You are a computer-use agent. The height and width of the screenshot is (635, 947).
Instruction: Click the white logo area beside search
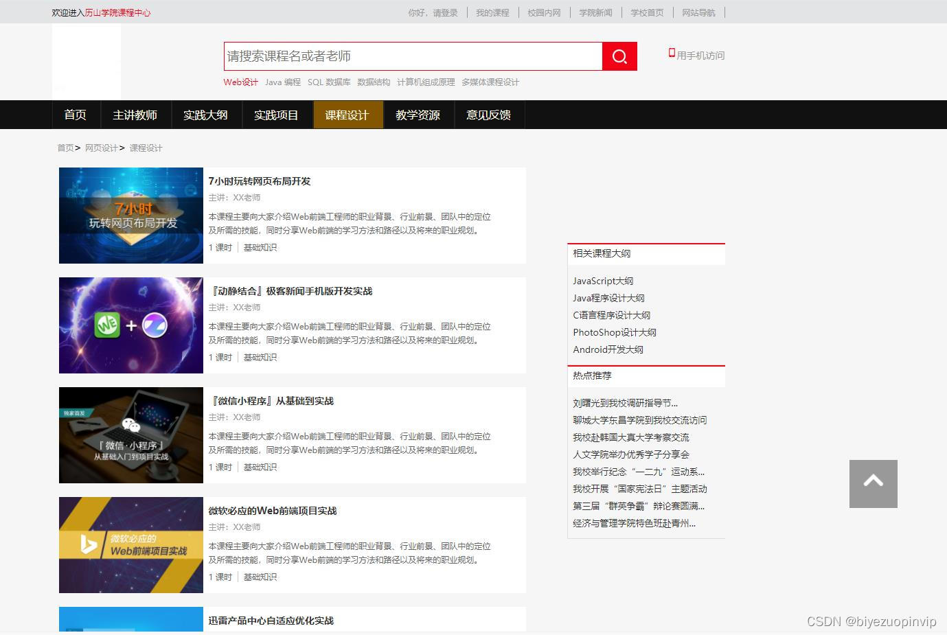(x=87, y=62)
